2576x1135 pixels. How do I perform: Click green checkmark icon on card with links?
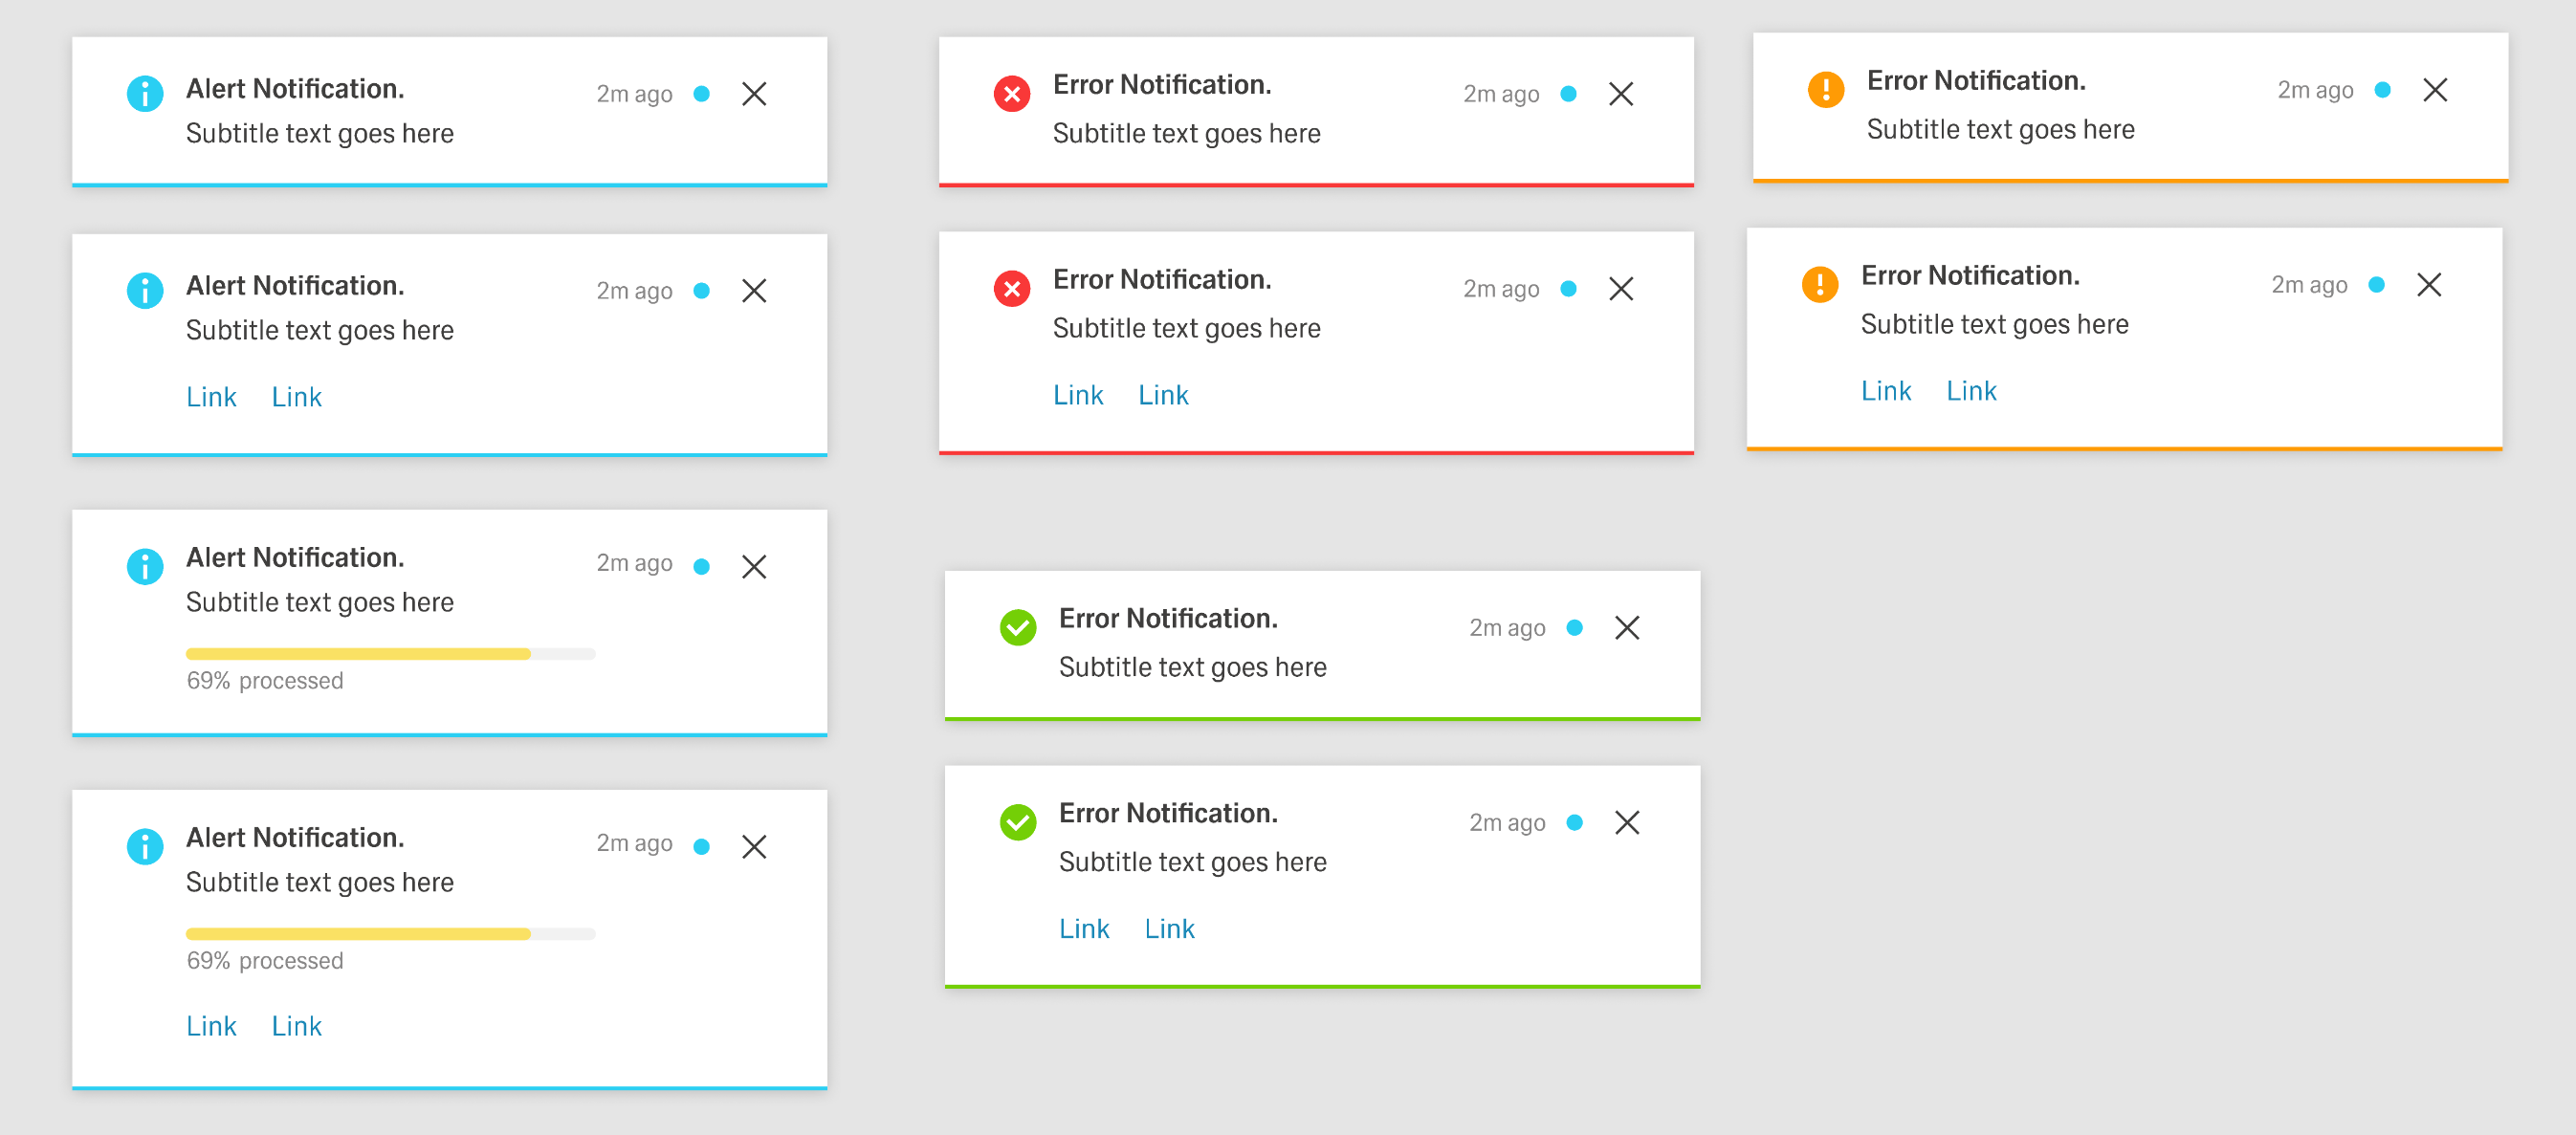click(x=1017, y=822)
